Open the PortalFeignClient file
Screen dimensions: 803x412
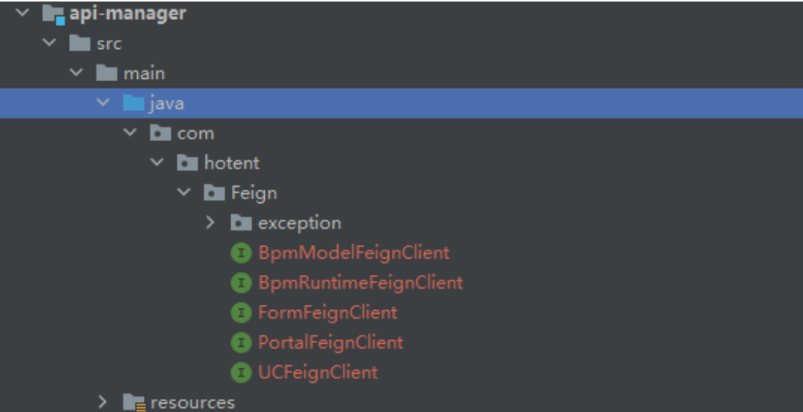330,342
